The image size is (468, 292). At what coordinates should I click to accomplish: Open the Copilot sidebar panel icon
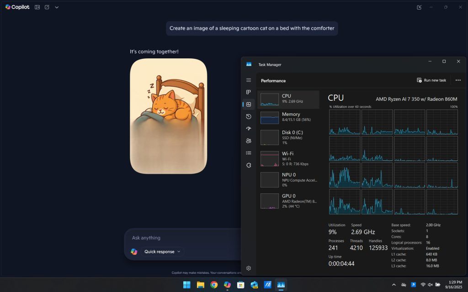pos(37,7)
